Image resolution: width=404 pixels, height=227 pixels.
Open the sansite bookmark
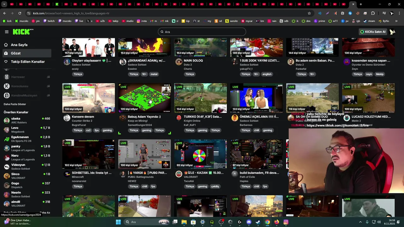[x=232, y=21]
